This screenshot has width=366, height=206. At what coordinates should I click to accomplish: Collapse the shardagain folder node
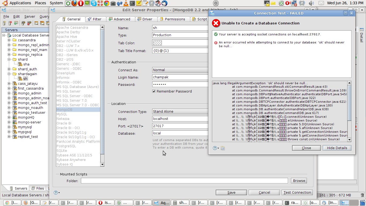click(x=9, y=74)
